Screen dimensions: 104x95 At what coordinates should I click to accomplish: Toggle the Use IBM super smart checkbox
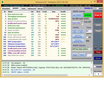(91, 19)
